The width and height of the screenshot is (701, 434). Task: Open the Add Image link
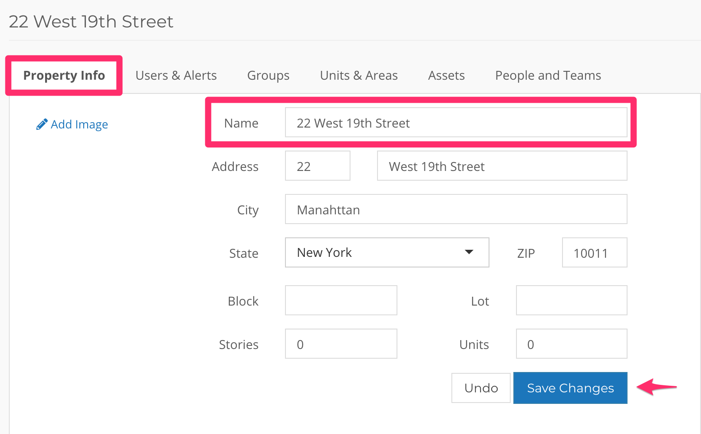(79, 124)
